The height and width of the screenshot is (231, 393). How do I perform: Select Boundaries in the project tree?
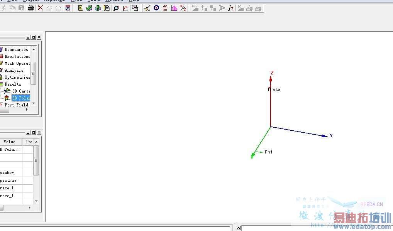tap(16, 49)
